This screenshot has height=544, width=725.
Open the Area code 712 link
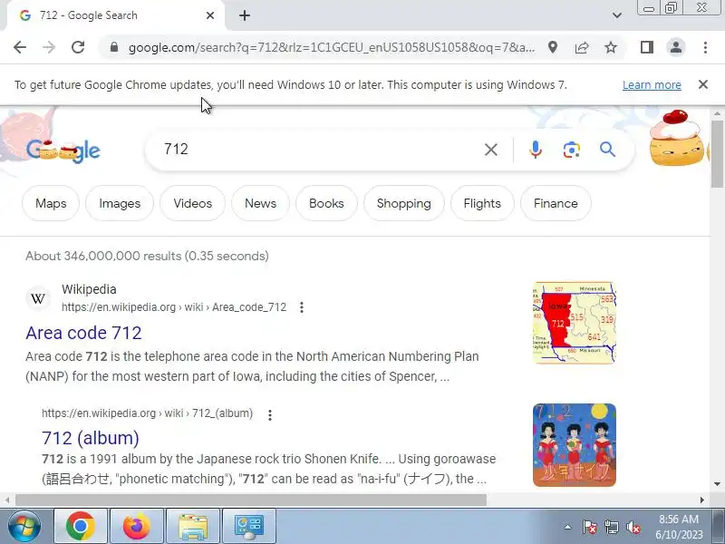(83, 333)
